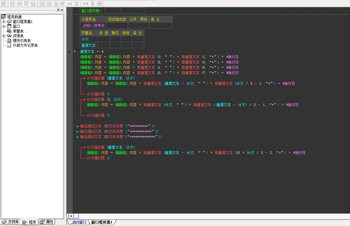Click the center horizontally icon
This screenshot has width=350, height=226.
(x=42, y=4)
